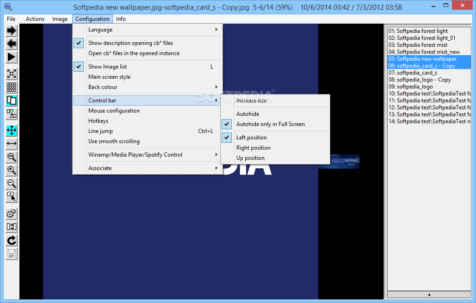Click Increase size in submenu
476x303 pixels.
275,101
